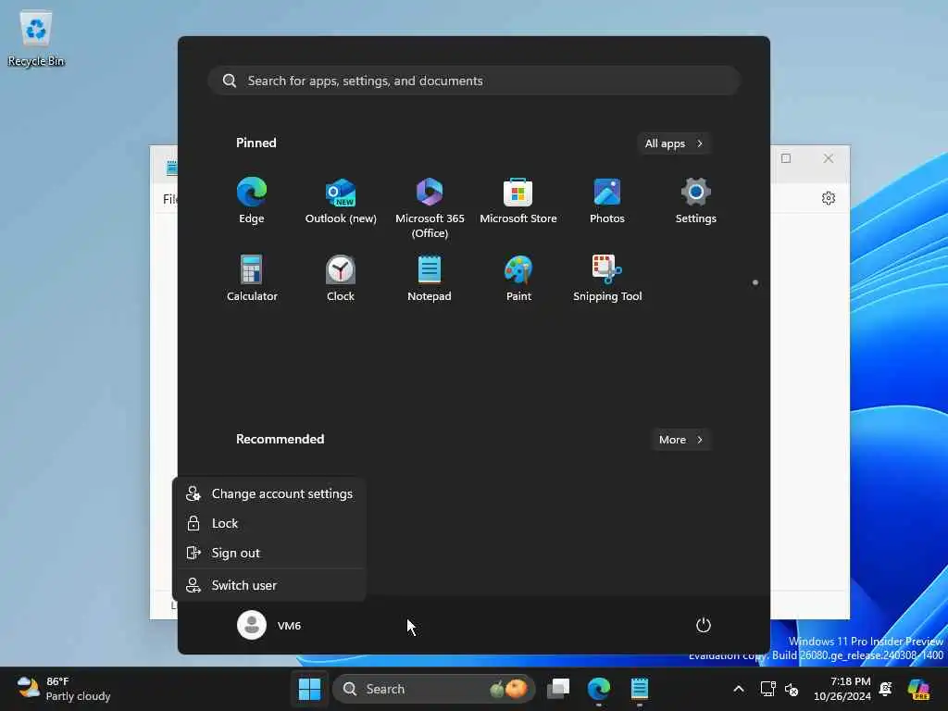Click the pinned apps page indicator dot
The image size is (948, 711).
coord(755,282)
